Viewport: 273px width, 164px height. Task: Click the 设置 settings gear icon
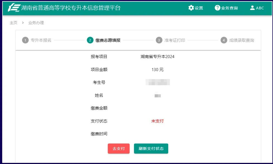coord(191,8)
